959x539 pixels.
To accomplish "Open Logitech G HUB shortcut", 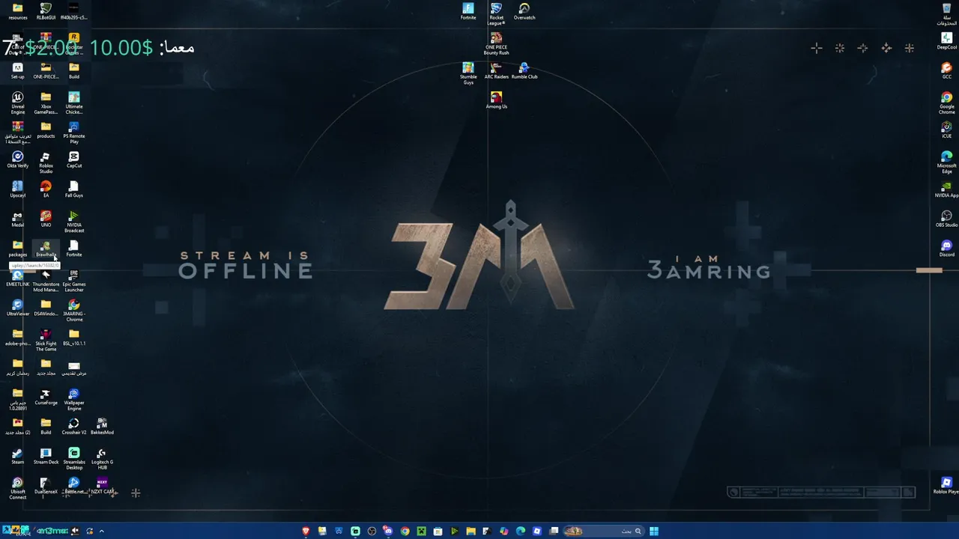I will coord(102,458).
